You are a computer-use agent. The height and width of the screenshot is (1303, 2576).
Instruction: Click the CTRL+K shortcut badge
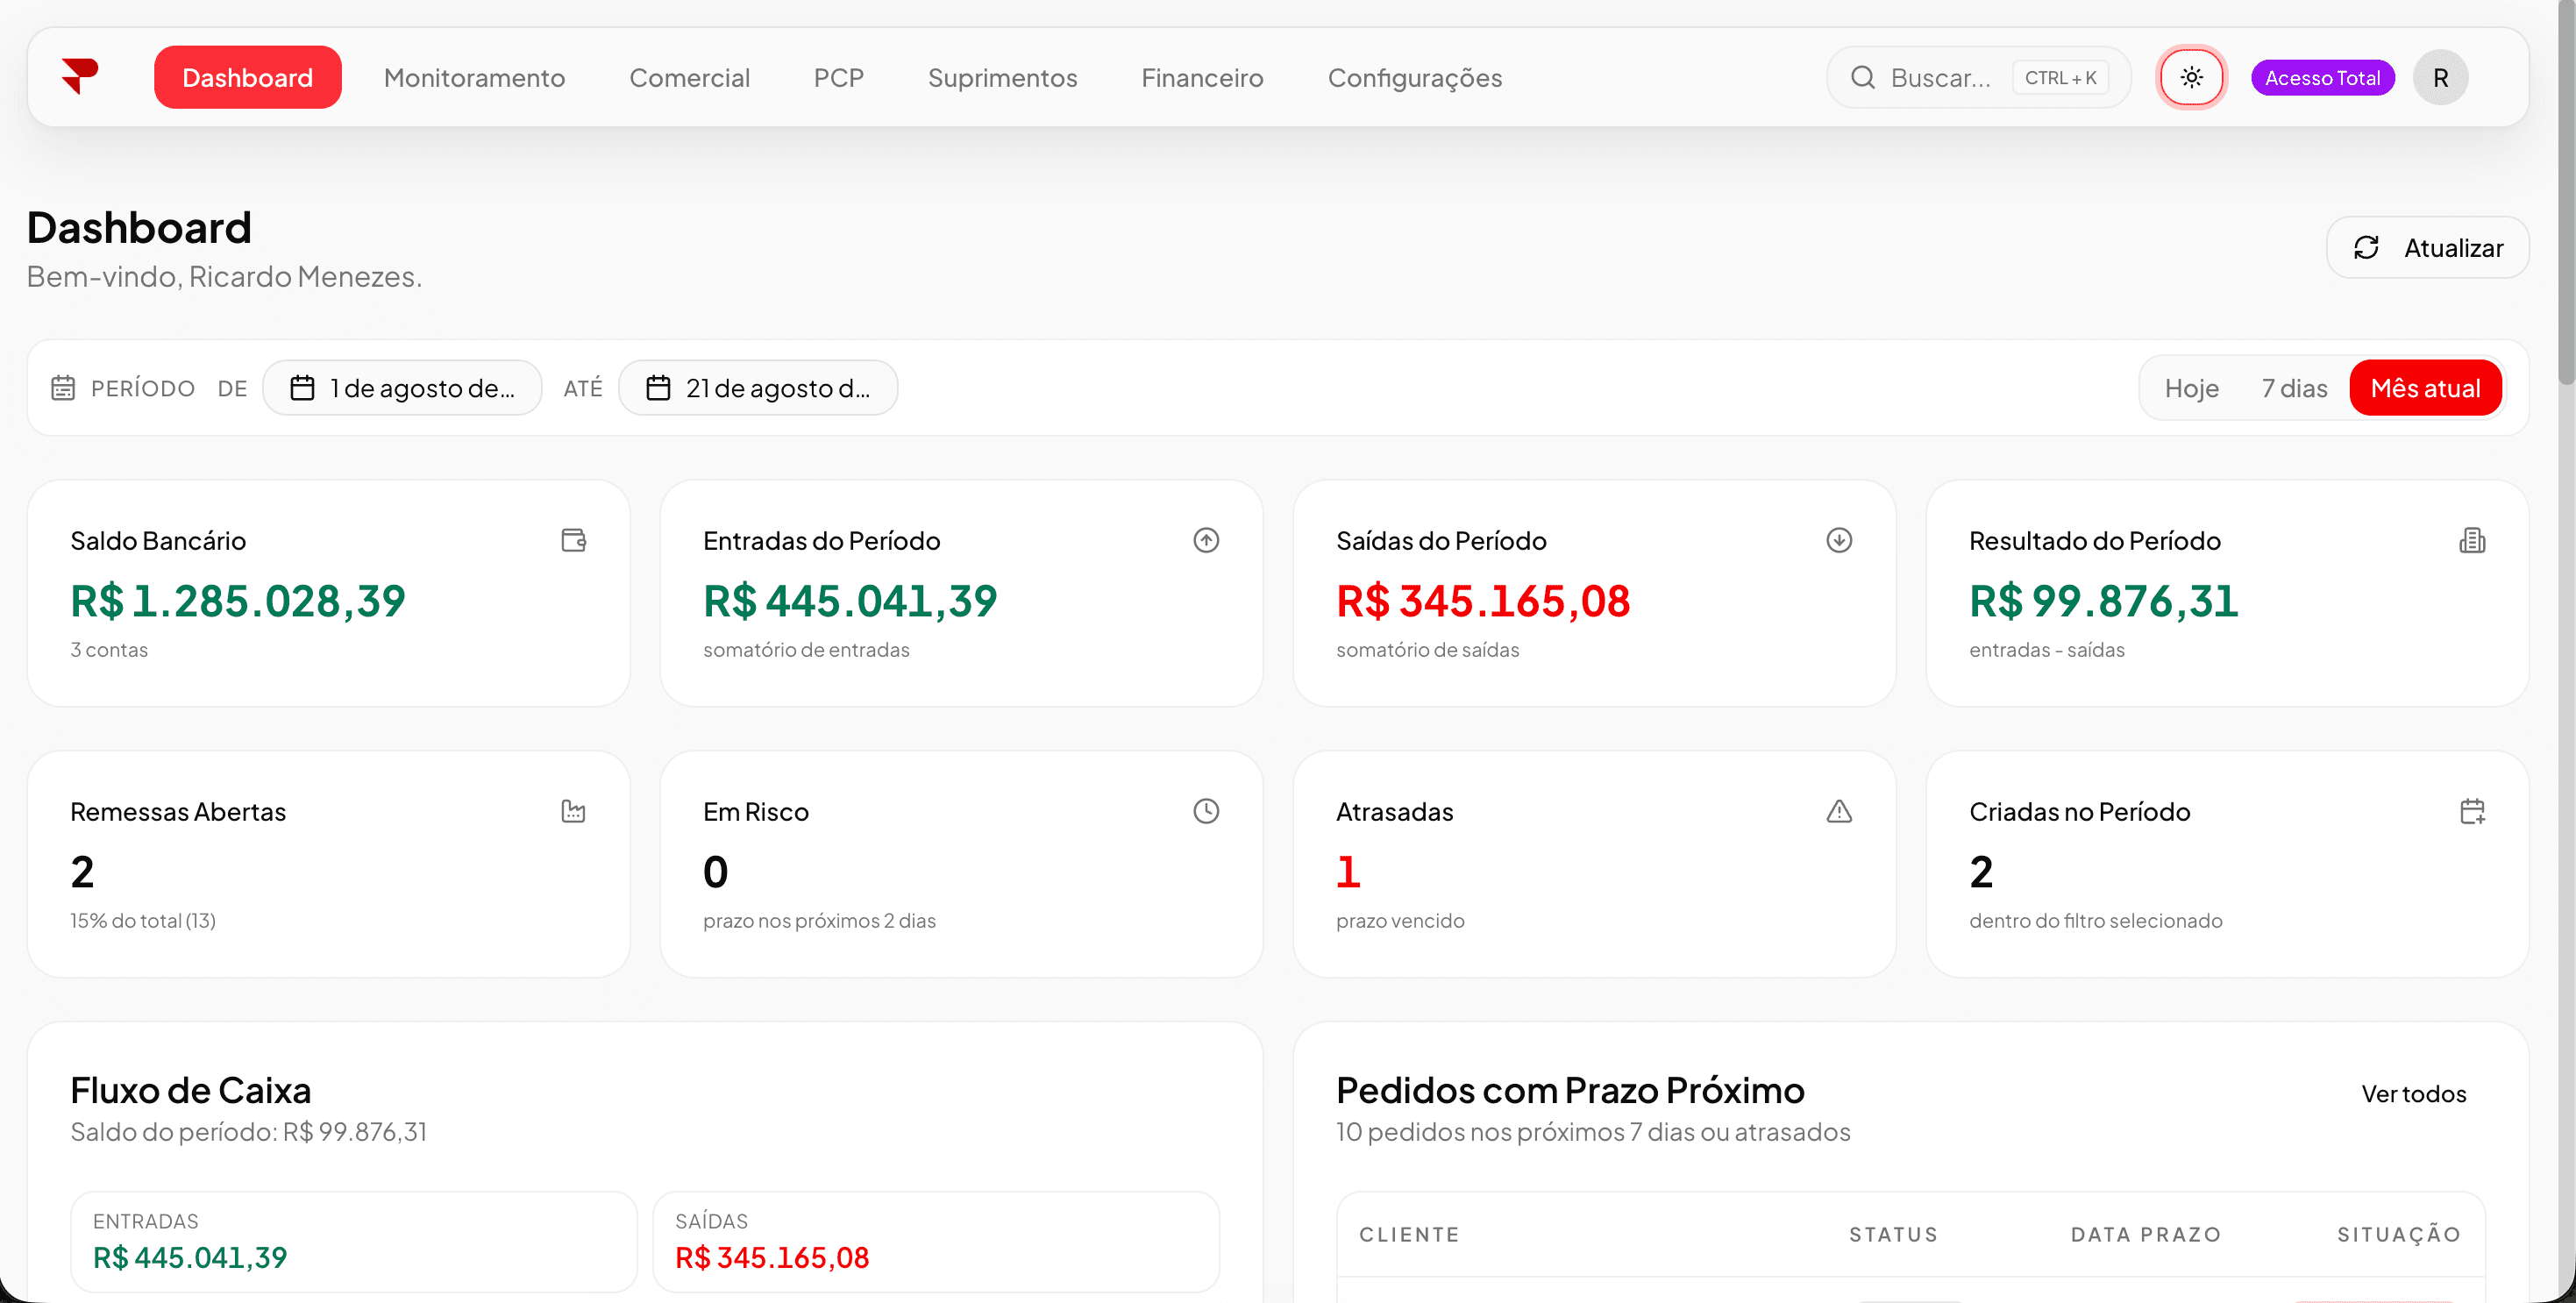point(2060,77)
